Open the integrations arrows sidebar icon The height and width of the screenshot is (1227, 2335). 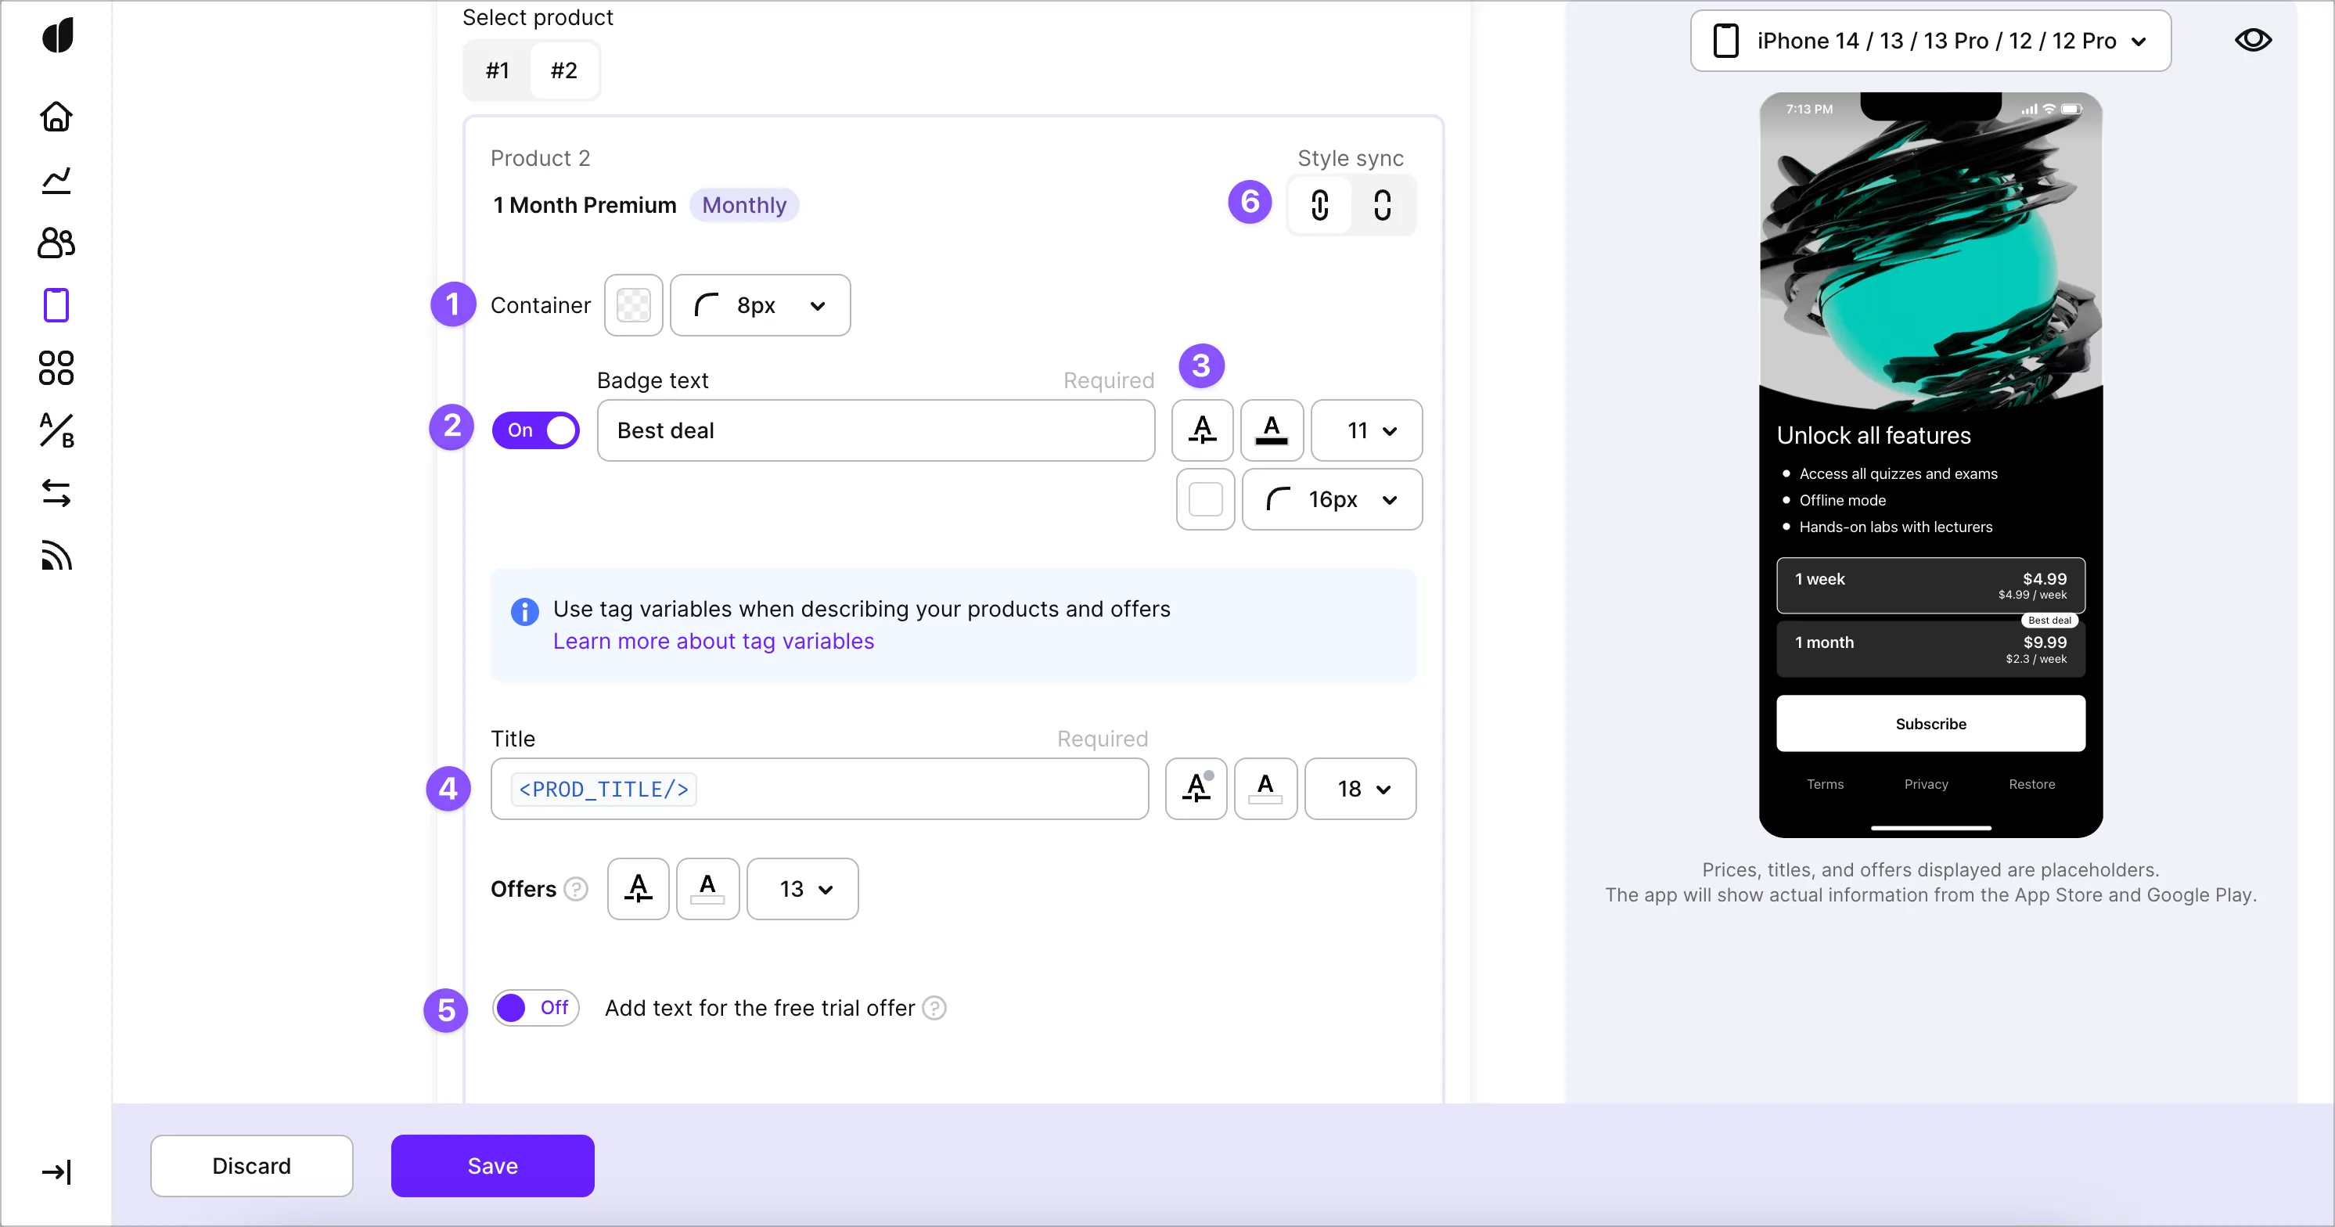click(x=56, y=493)
